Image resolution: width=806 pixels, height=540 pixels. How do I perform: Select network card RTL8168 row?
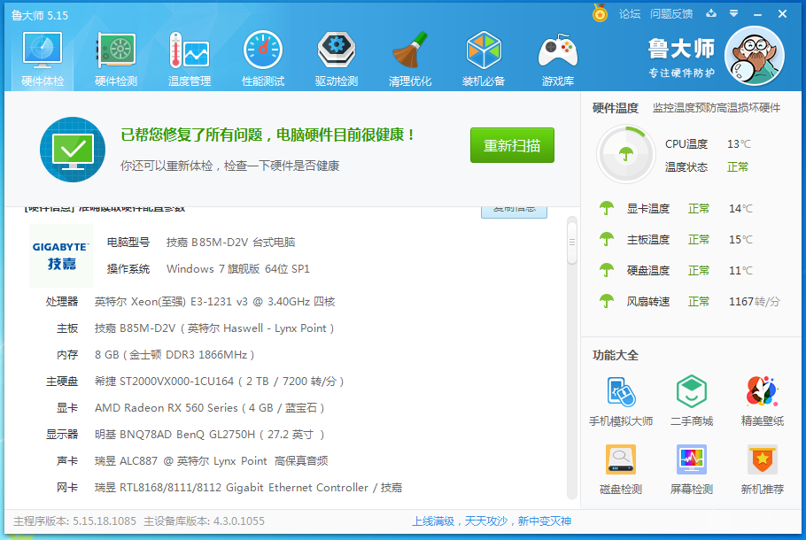(x=248, y=488)
